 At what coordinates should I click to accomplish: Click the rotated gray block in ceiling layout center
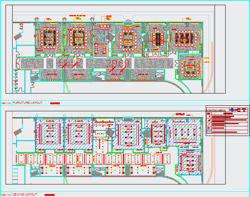(110, 133)
